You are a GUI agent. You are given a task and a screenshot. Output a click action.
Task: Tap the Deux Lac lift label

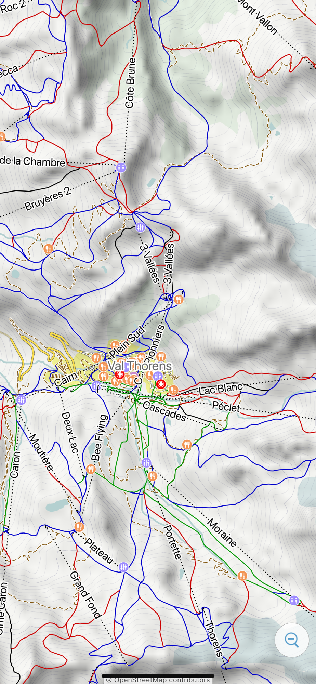70,433
